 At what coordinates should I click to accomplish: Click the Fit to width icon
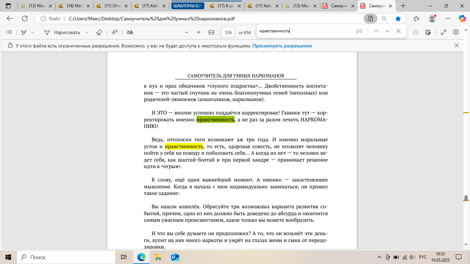click(x=211, y=32)
